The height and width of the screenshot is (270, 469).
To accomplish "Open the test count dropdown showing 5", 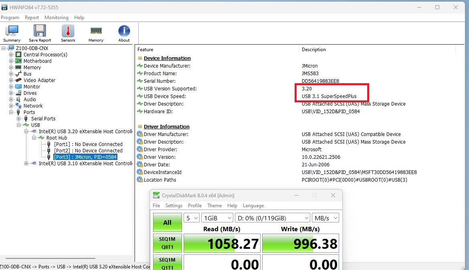I will point(192,218).
